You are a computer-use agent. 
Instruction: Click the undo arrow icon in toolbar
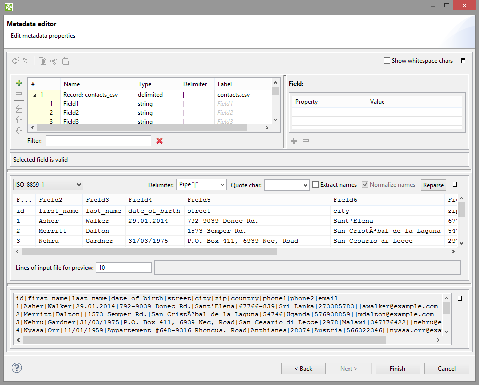tap(16, 61)
